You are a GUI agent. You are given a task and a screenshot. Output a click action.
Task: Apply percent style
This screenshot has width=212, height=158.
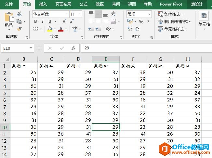point(141,22)
